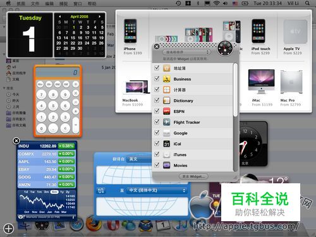Click the More Widgets button

click(x=193, y=176)
